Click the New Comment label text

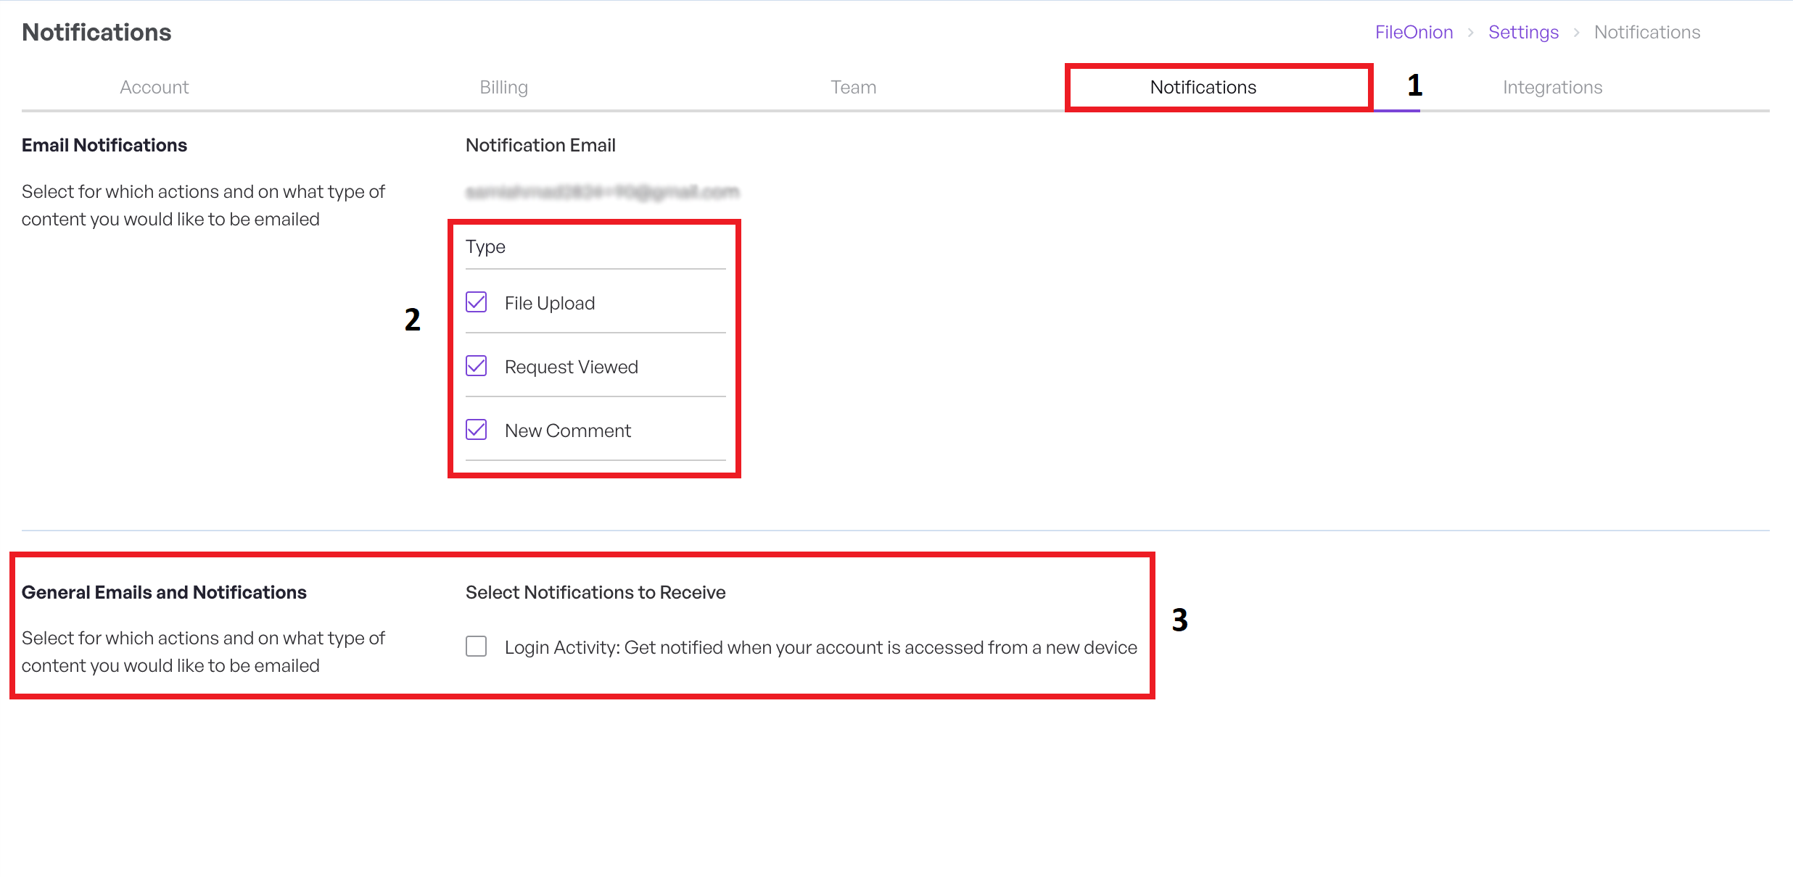(567, 431)
